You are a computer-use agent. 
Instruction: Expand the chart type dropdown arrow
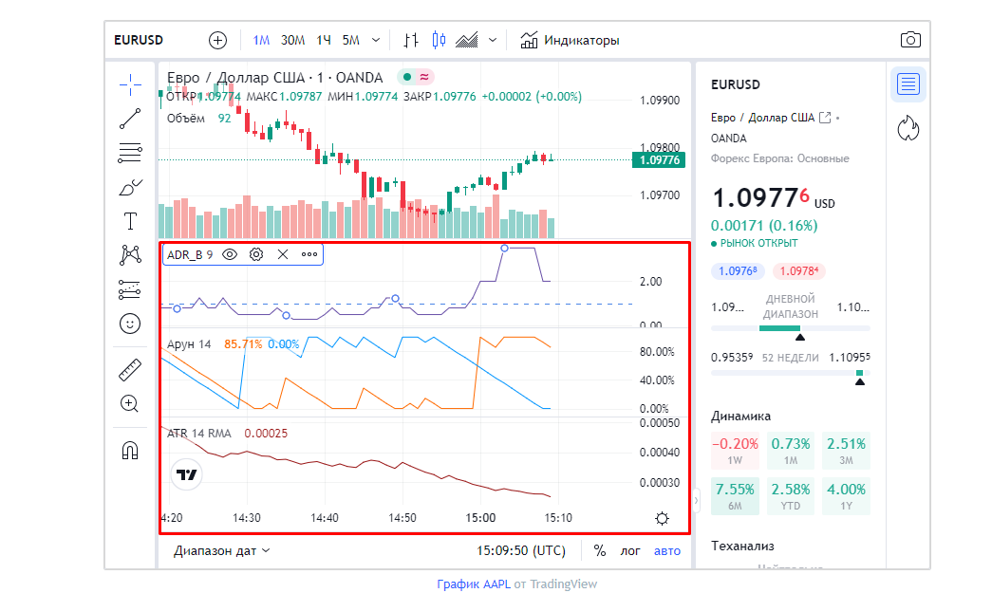tap(492, 40)
